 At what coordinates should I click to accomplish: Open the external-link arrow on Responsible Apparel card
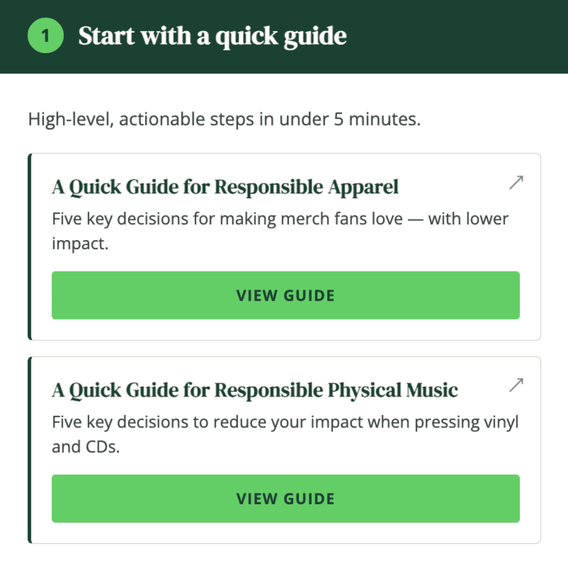516,182
